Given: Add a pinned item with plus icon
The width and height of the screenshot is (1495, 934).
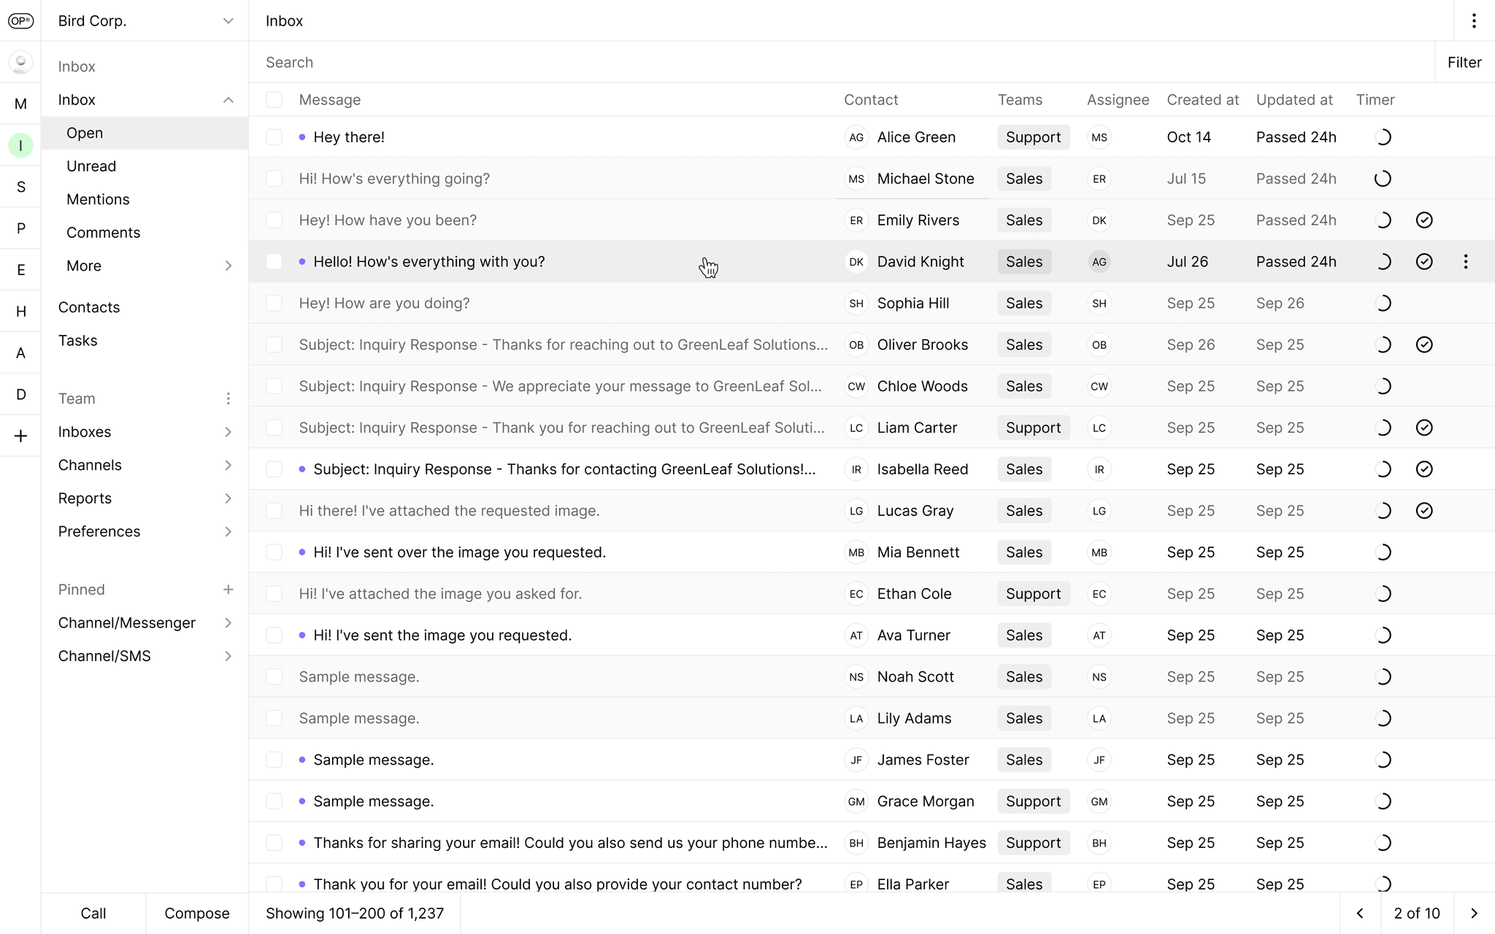Looking at the screenshot, I should pos(228,590).
